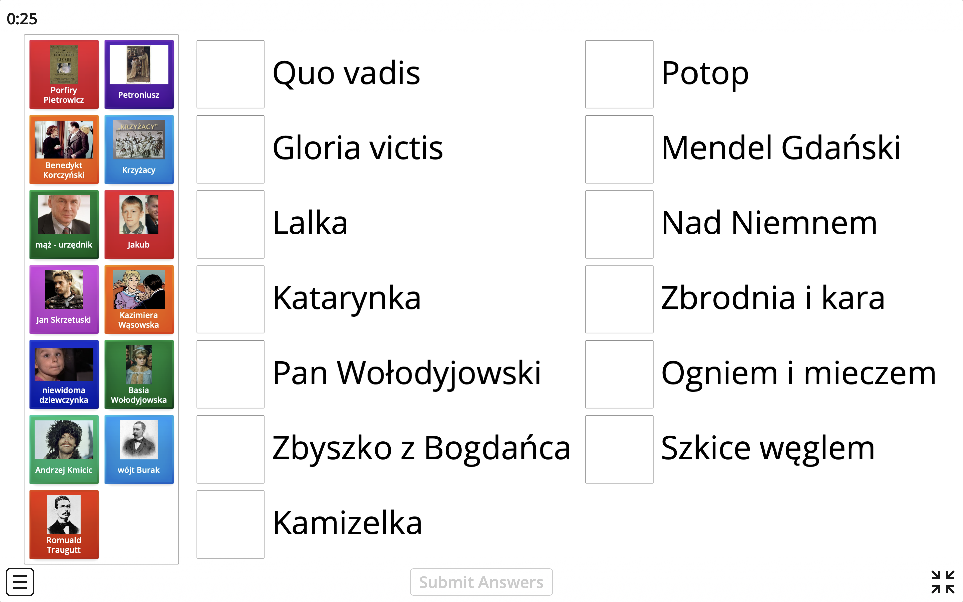Click the answer box next to Potop
Screen dimensions: 963x602
619,75
